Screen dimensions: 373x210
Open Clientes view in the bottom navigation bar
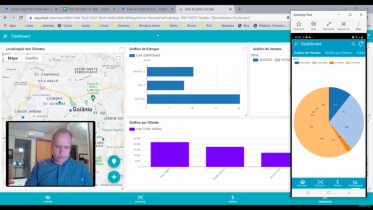tap(48, 199)
